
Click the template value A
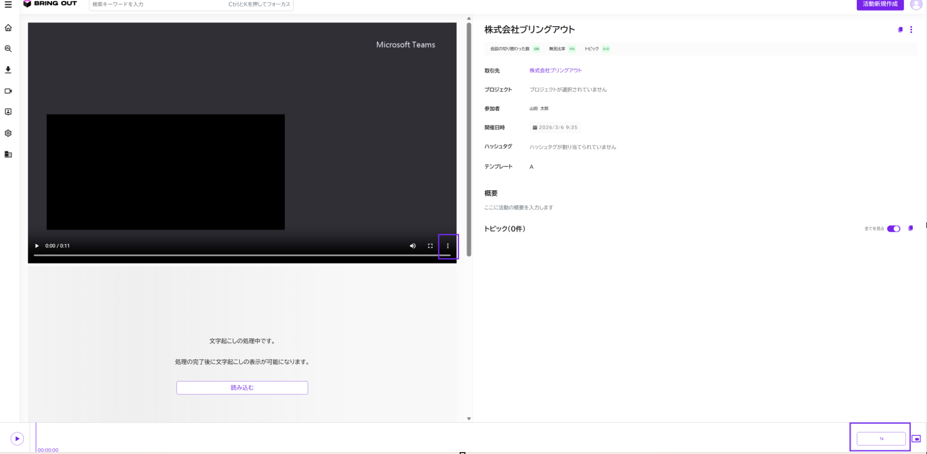531,167
